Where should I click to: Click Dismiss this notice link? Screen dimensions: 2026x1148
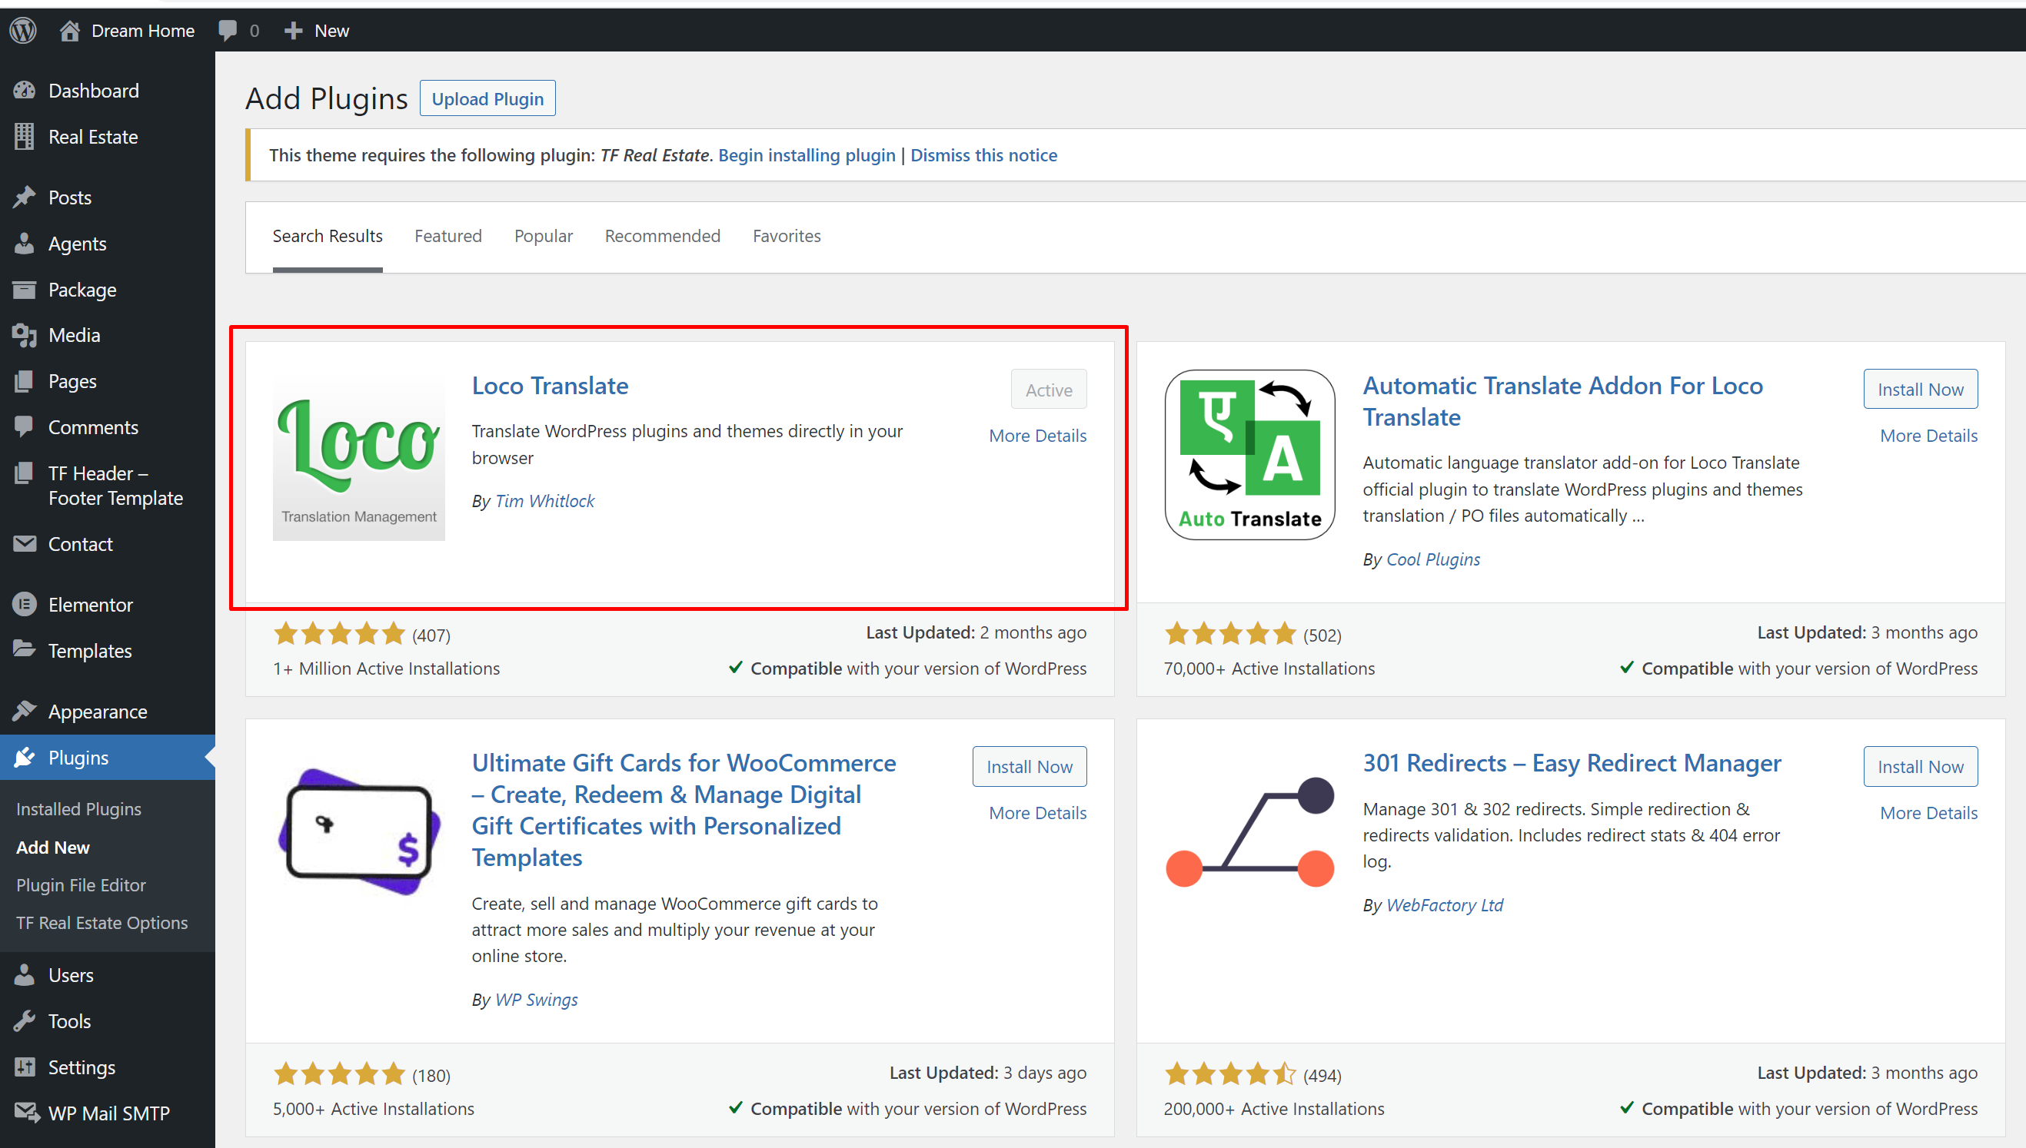point(983,155)
